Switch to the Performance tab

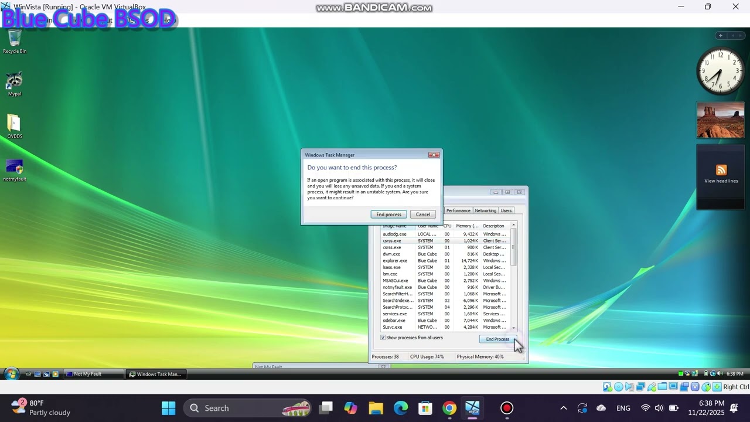pos(458,210)
